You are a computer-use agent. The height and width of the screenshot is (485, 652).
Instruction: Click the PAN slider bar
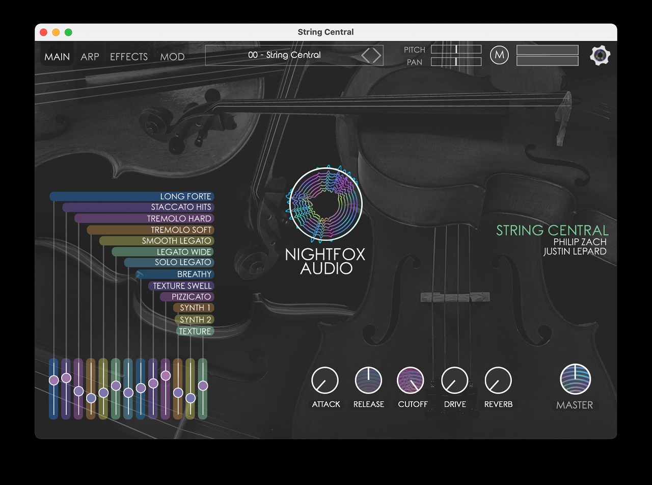pyautogui.click(x=456, y=62)
